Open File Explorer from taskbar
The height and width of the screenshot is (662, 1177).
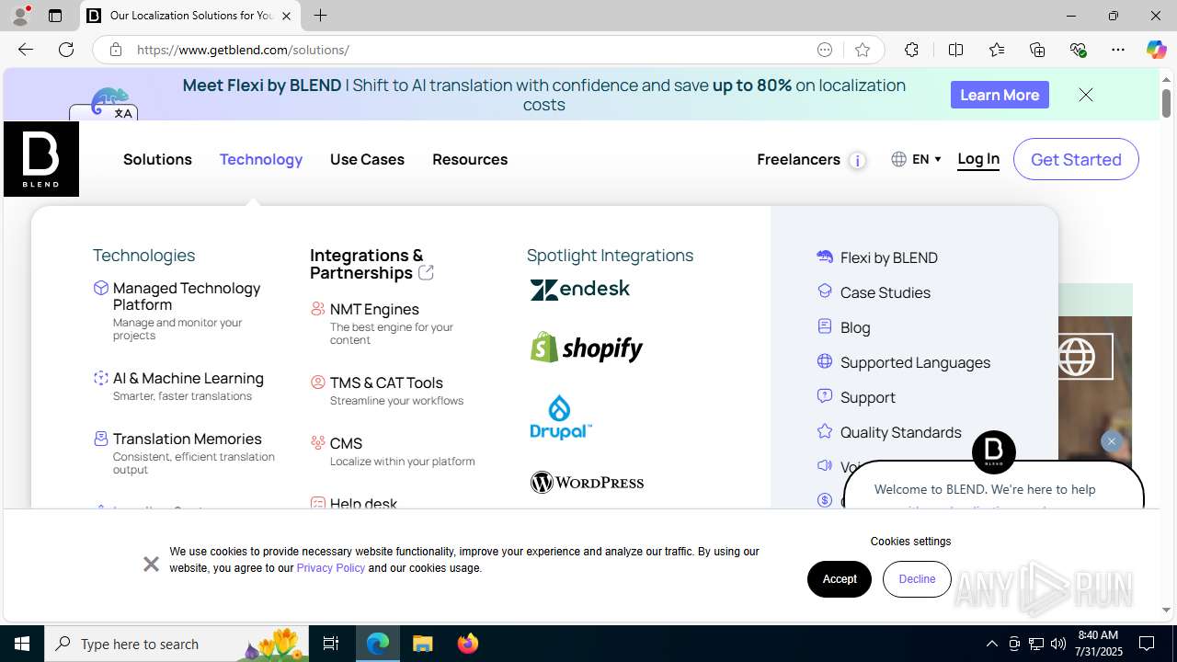tap(423, 644)
